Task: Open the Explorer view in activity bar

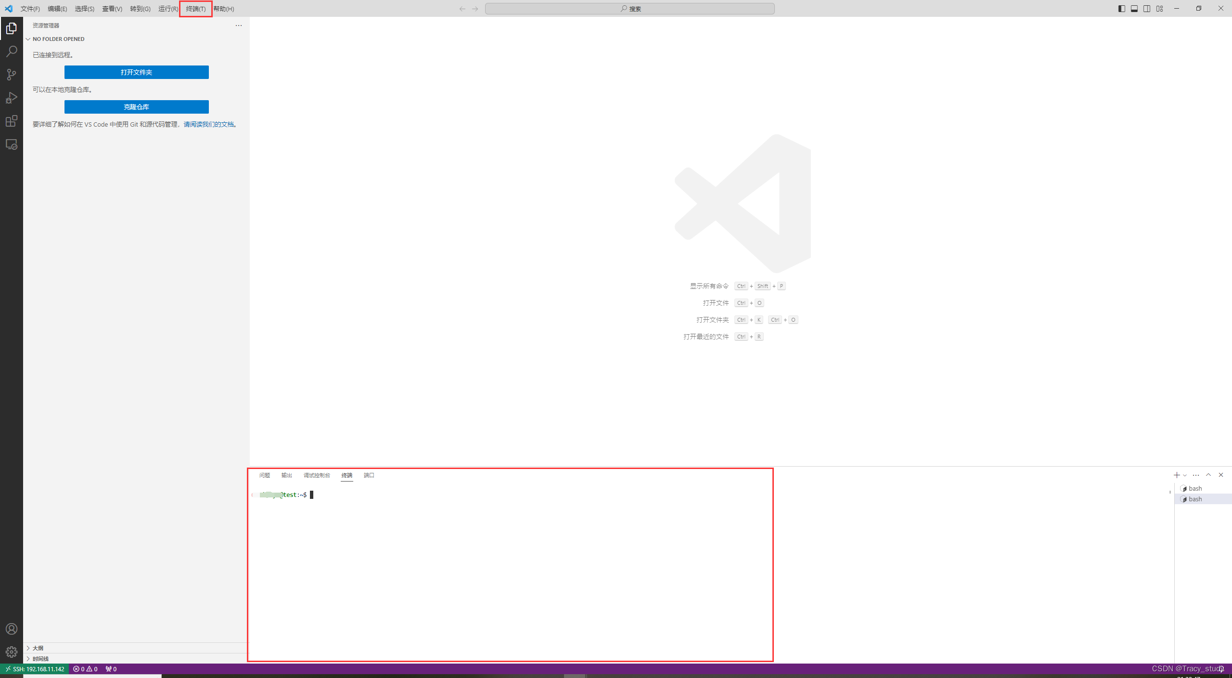Action: tap(12, 29)
